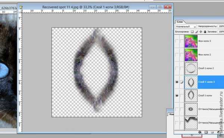224x138 pixels.
Task: Show the Слой 1 копия 2 layer
Action: click(177, 68)
